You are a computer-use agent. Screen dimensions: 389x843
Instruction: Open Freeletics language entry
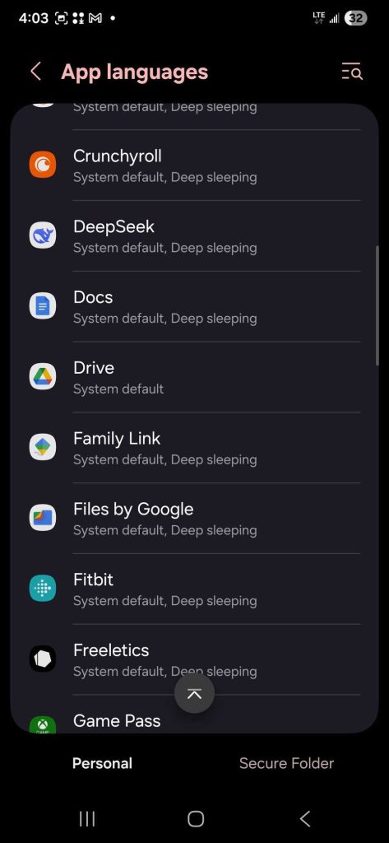point(194,659)
